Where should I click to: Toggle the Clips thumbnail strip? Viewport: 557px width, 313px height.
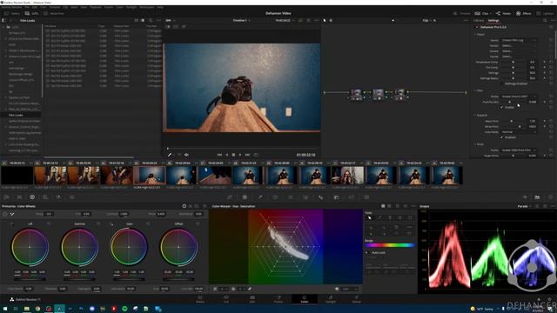(x=482, y=14)
